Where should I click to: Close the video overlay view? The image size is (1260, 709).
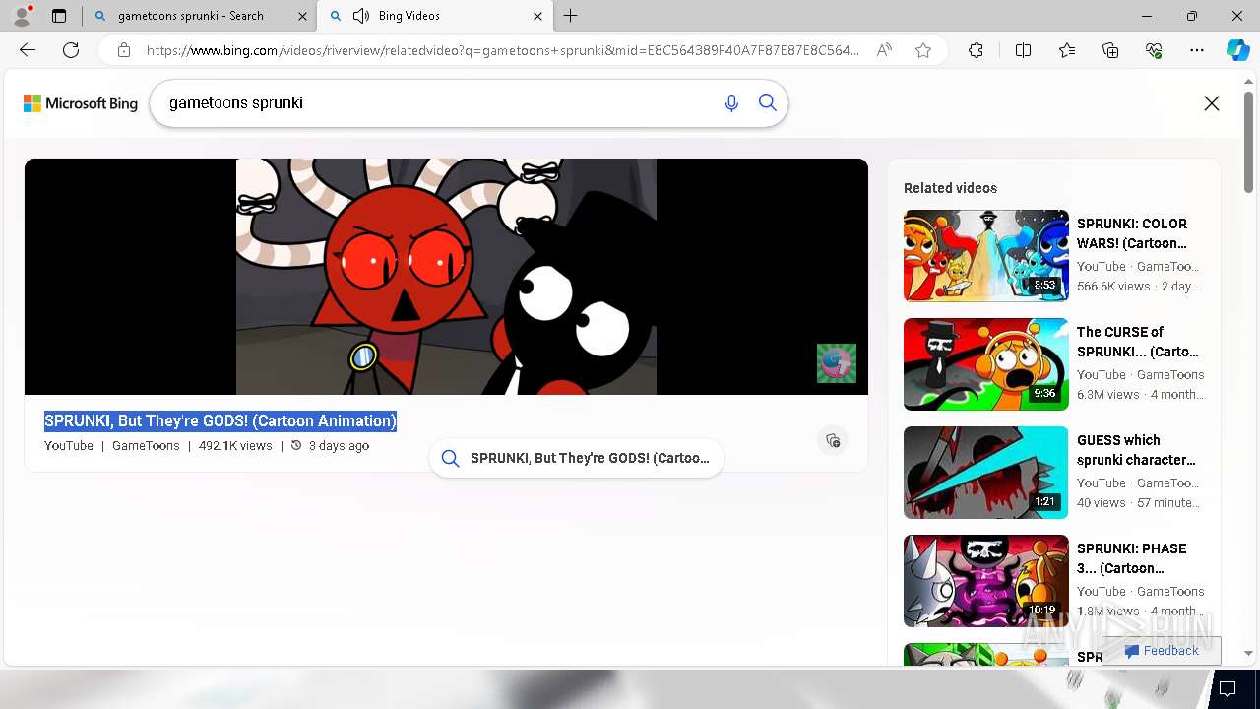(x=1212, y=103)
